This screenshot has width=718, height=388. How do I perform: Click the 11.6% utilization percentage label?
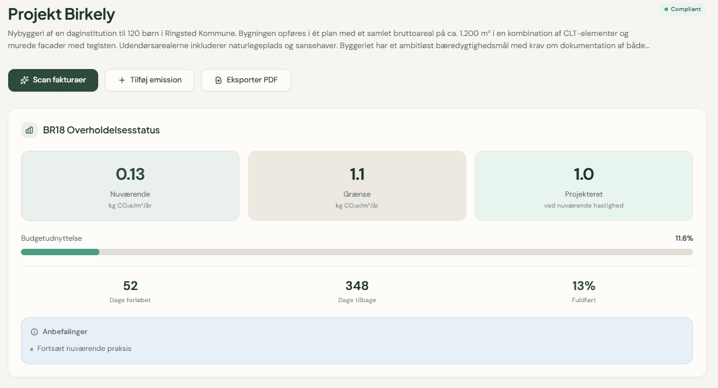point(682,238)
